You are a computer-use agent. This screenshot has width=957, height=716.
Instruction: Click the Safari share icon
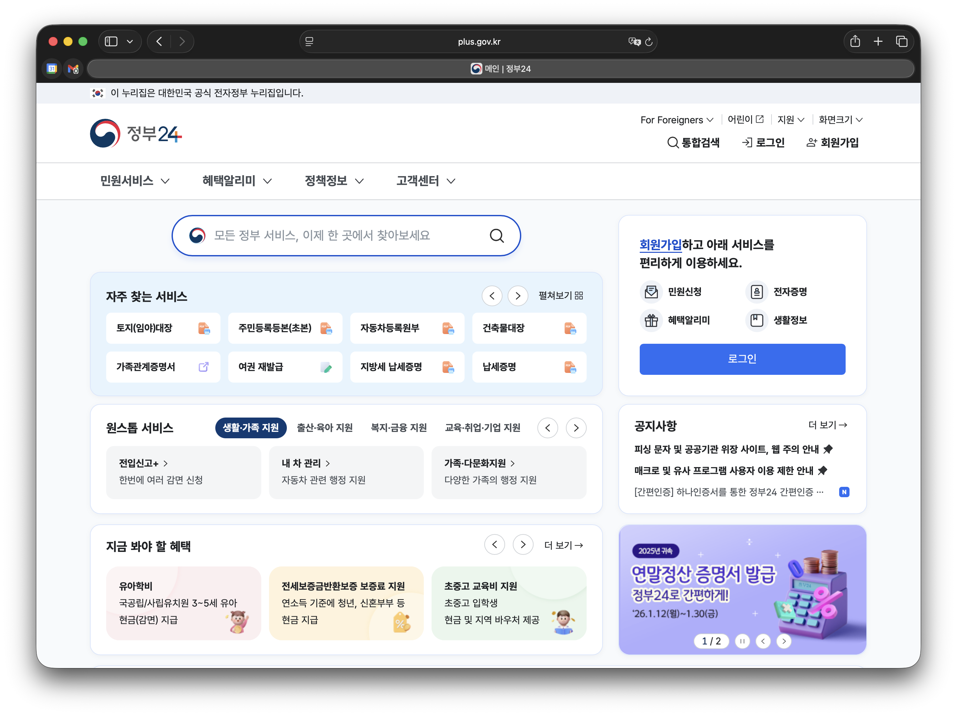(855, 41)
